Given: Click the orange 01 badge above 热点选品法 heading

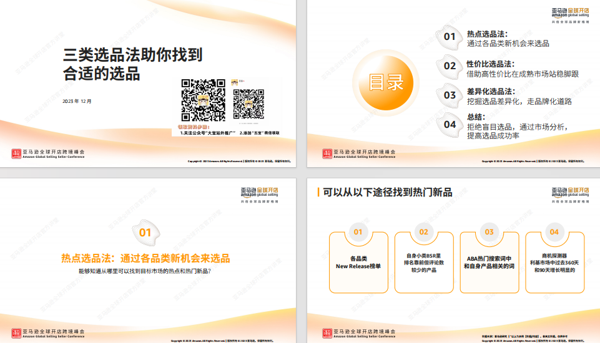Looking at the screenshot, I should tap(145, 233).
